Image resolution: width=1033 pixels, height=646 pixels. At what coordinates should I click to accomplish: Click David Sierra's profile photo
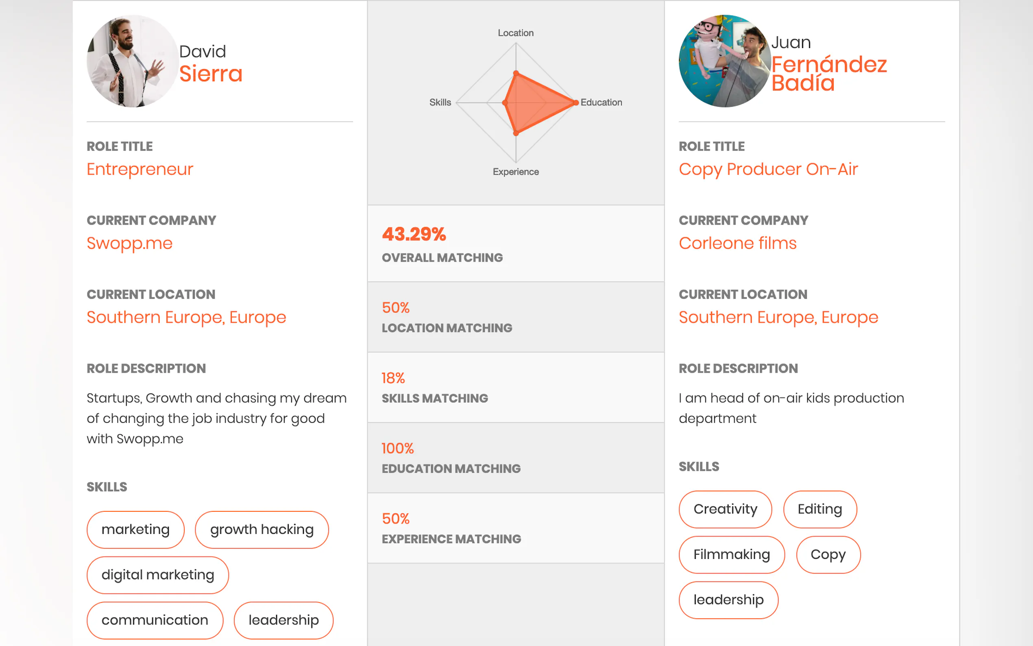click(x=133, y=61)
